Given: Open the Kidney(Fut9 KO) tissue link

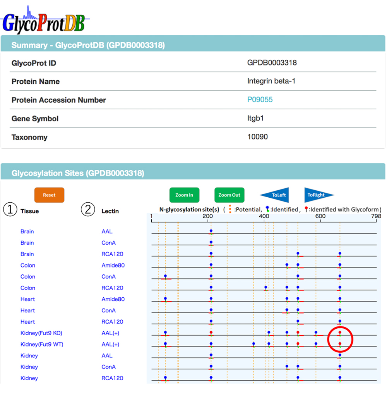Looking at the screenshot, I should coord(41,333).
